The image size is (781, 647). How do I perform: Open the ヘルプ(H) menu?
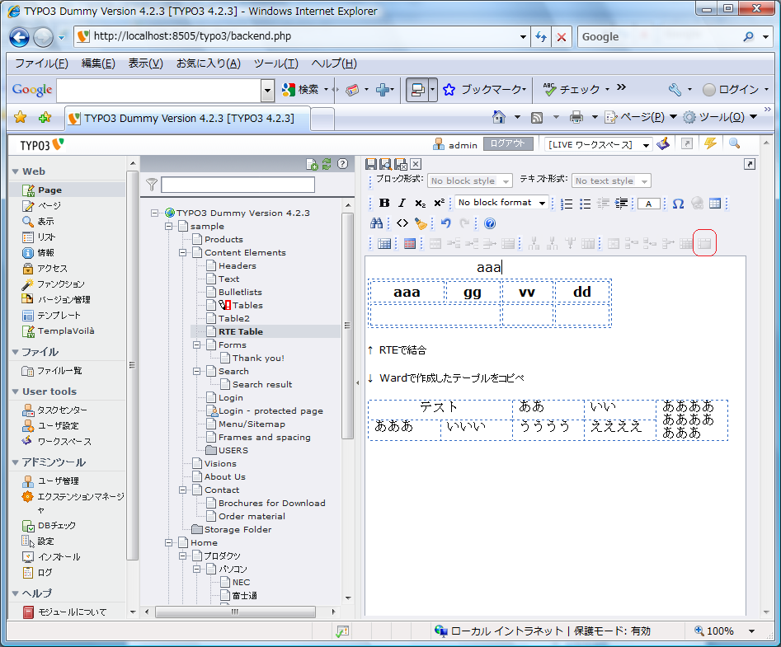(334, 63)
